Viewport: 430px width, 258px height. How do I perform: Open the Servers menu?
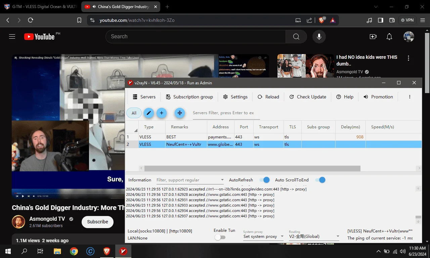coord(144,97)
